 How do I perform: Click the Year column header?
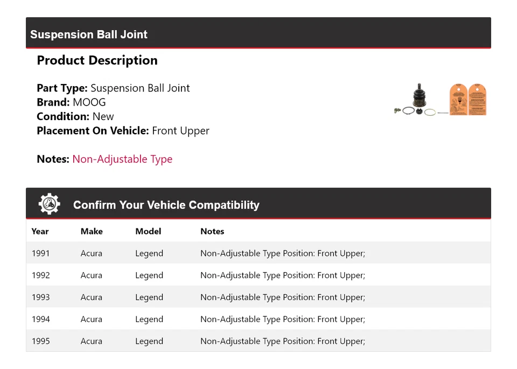point(40,232)
